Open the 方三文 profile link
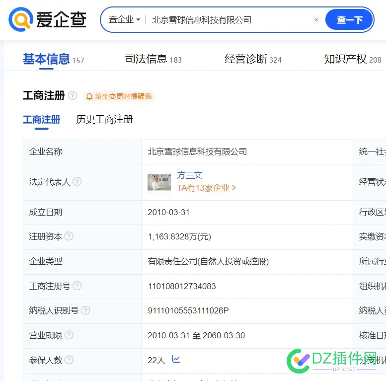Viewport: 386px width, 381px height. point(189,175)
